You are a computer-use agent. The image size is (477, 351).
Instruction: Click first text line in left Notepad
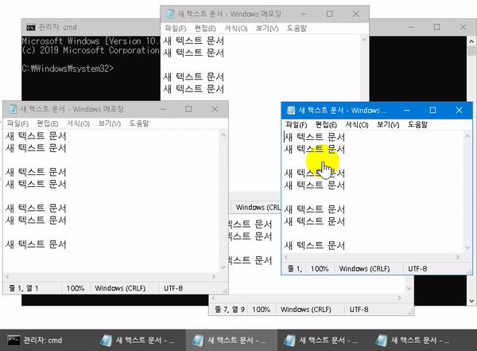(x=36, y=136)
